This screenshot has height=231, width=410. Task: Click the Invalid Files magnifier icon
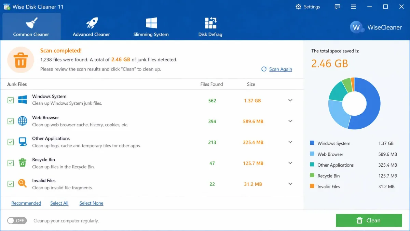(x=23, y=183)
